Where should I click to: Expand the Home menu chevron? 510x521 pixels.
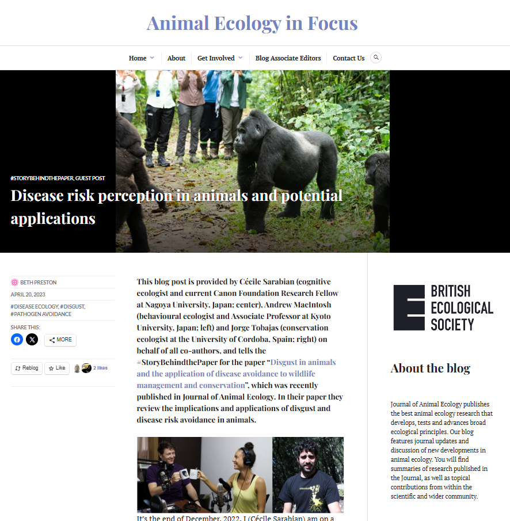(x=152, y=58)
